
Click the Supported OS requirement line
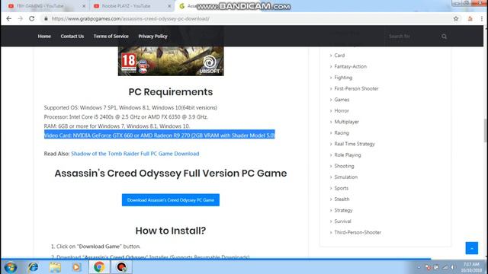tap(130, 107)
